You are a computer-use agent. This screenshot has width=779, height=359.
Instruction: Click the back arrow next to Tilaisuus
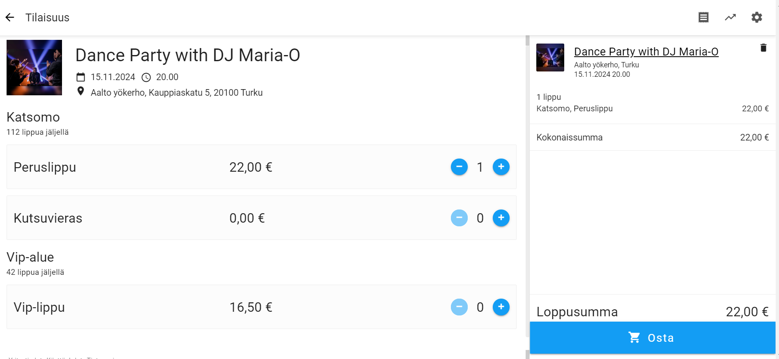click(x=10, y=17)
